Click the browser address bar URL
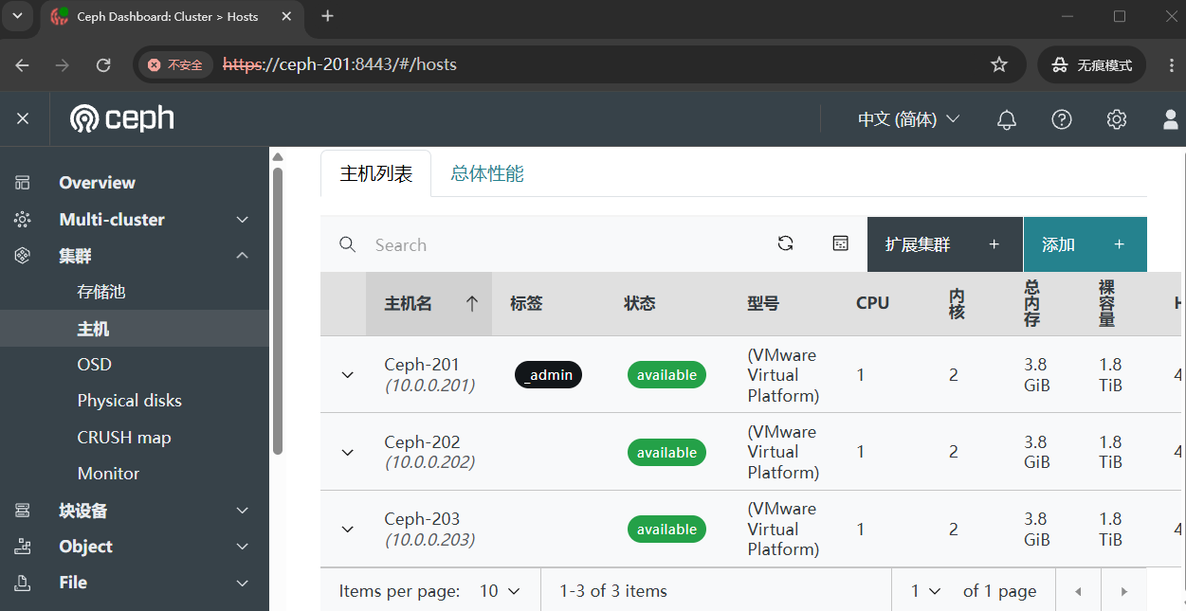The image size is (1186, 611). 339,64
